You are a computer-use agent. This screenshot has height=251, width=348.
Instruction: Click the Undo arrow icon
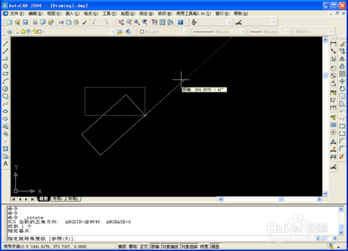coord(95,22)
